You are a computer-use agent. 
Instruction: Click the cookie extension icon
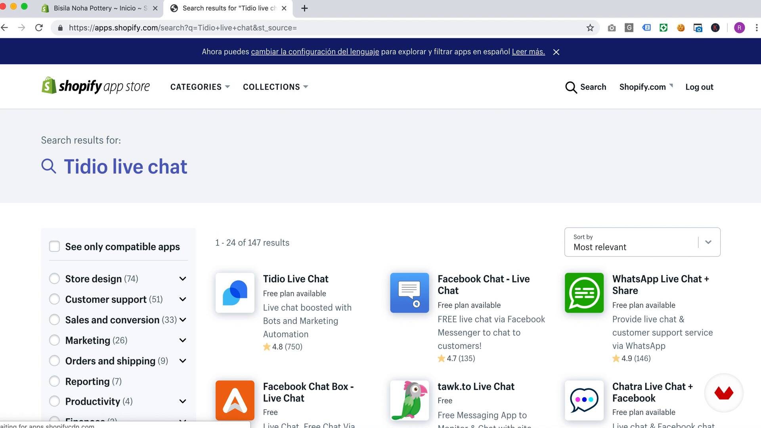pyautogui.click(x=681, y=28)
